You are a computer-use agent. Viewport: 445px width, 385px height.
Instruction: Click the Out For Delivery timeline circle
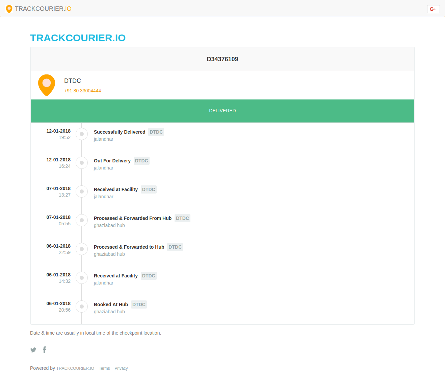click(82, 163)
